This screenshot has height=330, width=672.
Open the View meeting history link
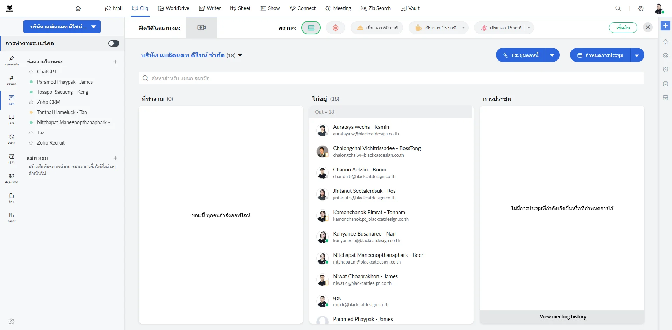(x=563, y=317)
